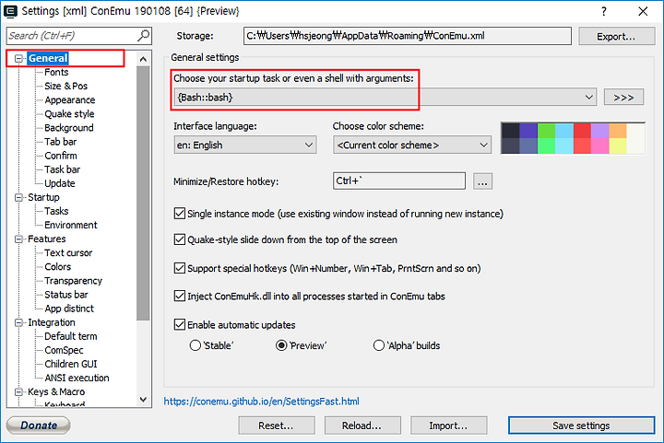Click the Import... button
The image size is (664, 443).
[x=448, y=426]
